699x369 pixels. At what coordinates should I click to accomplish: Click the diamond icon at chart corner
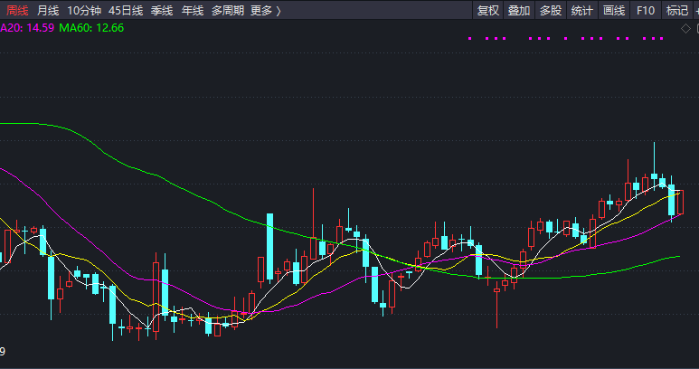click(x=685, y=29)
